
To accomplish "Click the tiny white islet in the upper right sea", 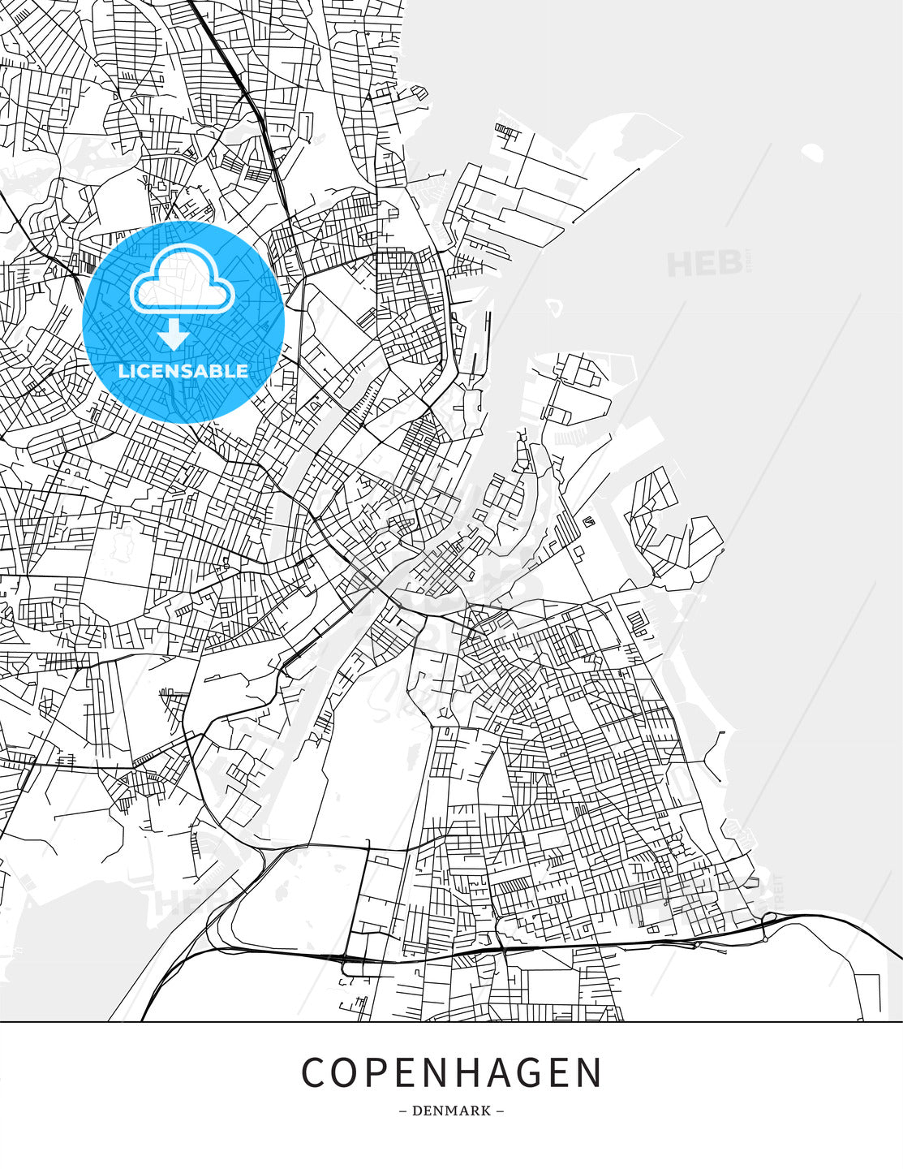I will [x=812, y=152].
